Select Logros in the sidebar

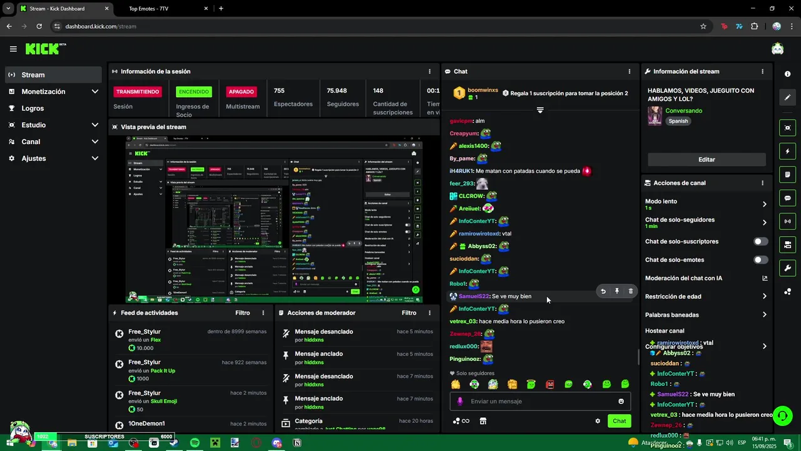pyautogui.click(x=53, y=108)
